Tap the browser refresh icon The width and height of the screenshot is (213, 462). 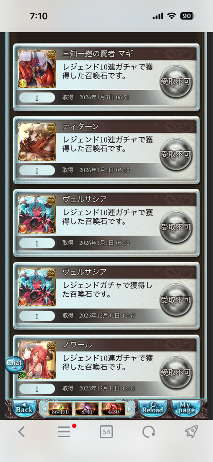point(148,432)
